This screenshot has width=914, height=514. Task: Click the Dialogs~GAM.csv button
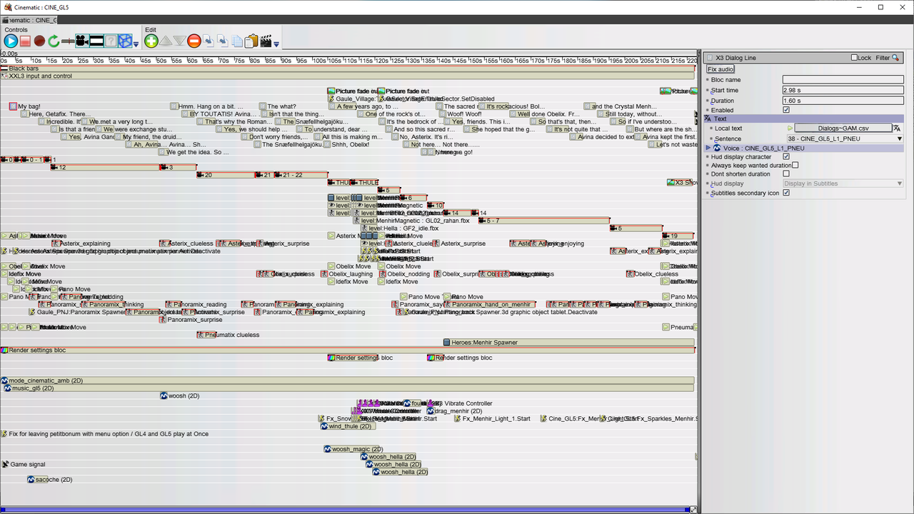[843, 128]
